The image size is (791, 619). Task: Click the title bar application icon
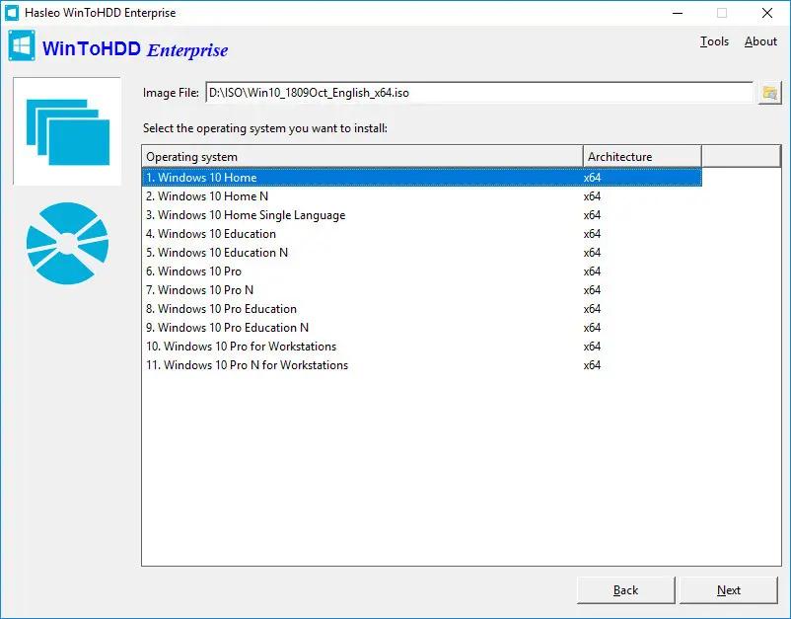pos(12,13)
